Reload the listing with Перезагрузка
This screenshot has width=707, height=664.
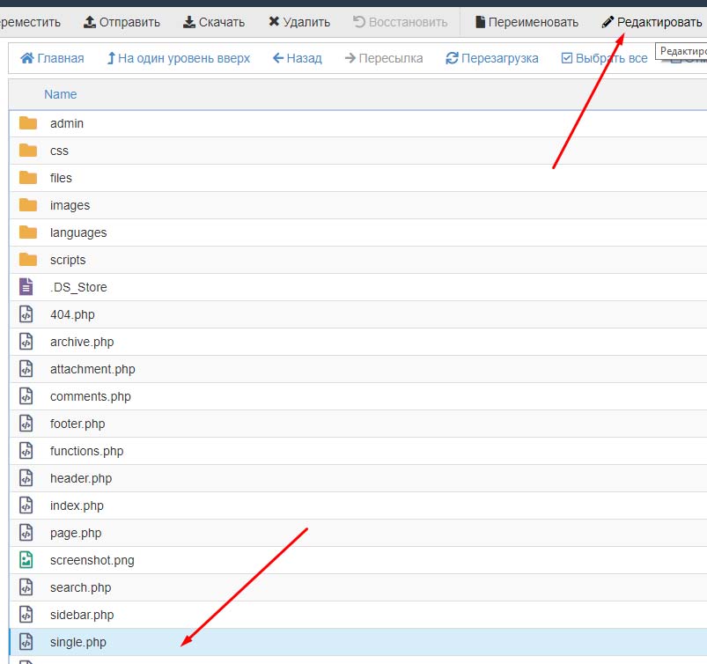pos(492,58)
